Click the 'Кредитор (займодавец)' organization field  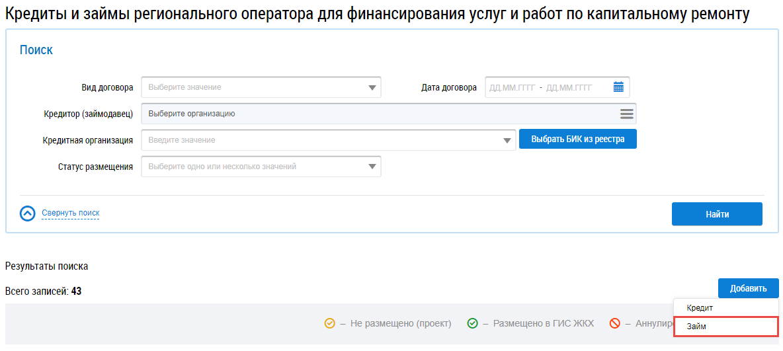pos(377,114)
